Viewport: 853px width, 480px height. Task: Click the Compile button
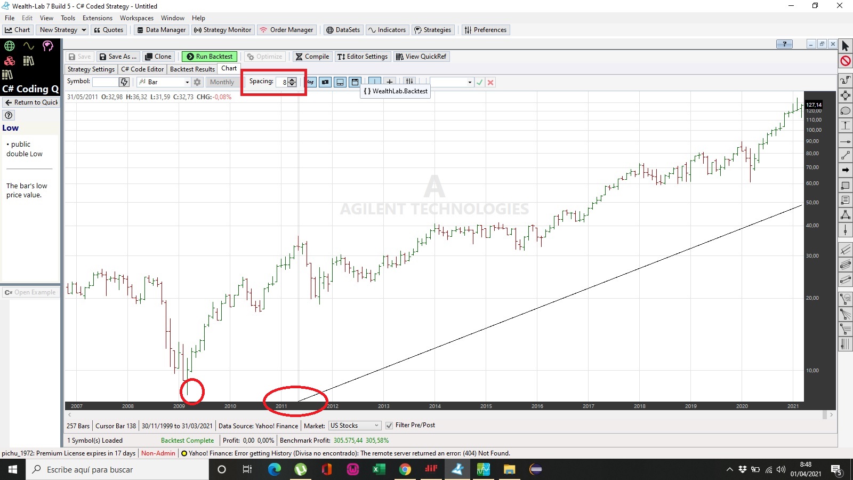pyautogui.click(x=312, y=57)
